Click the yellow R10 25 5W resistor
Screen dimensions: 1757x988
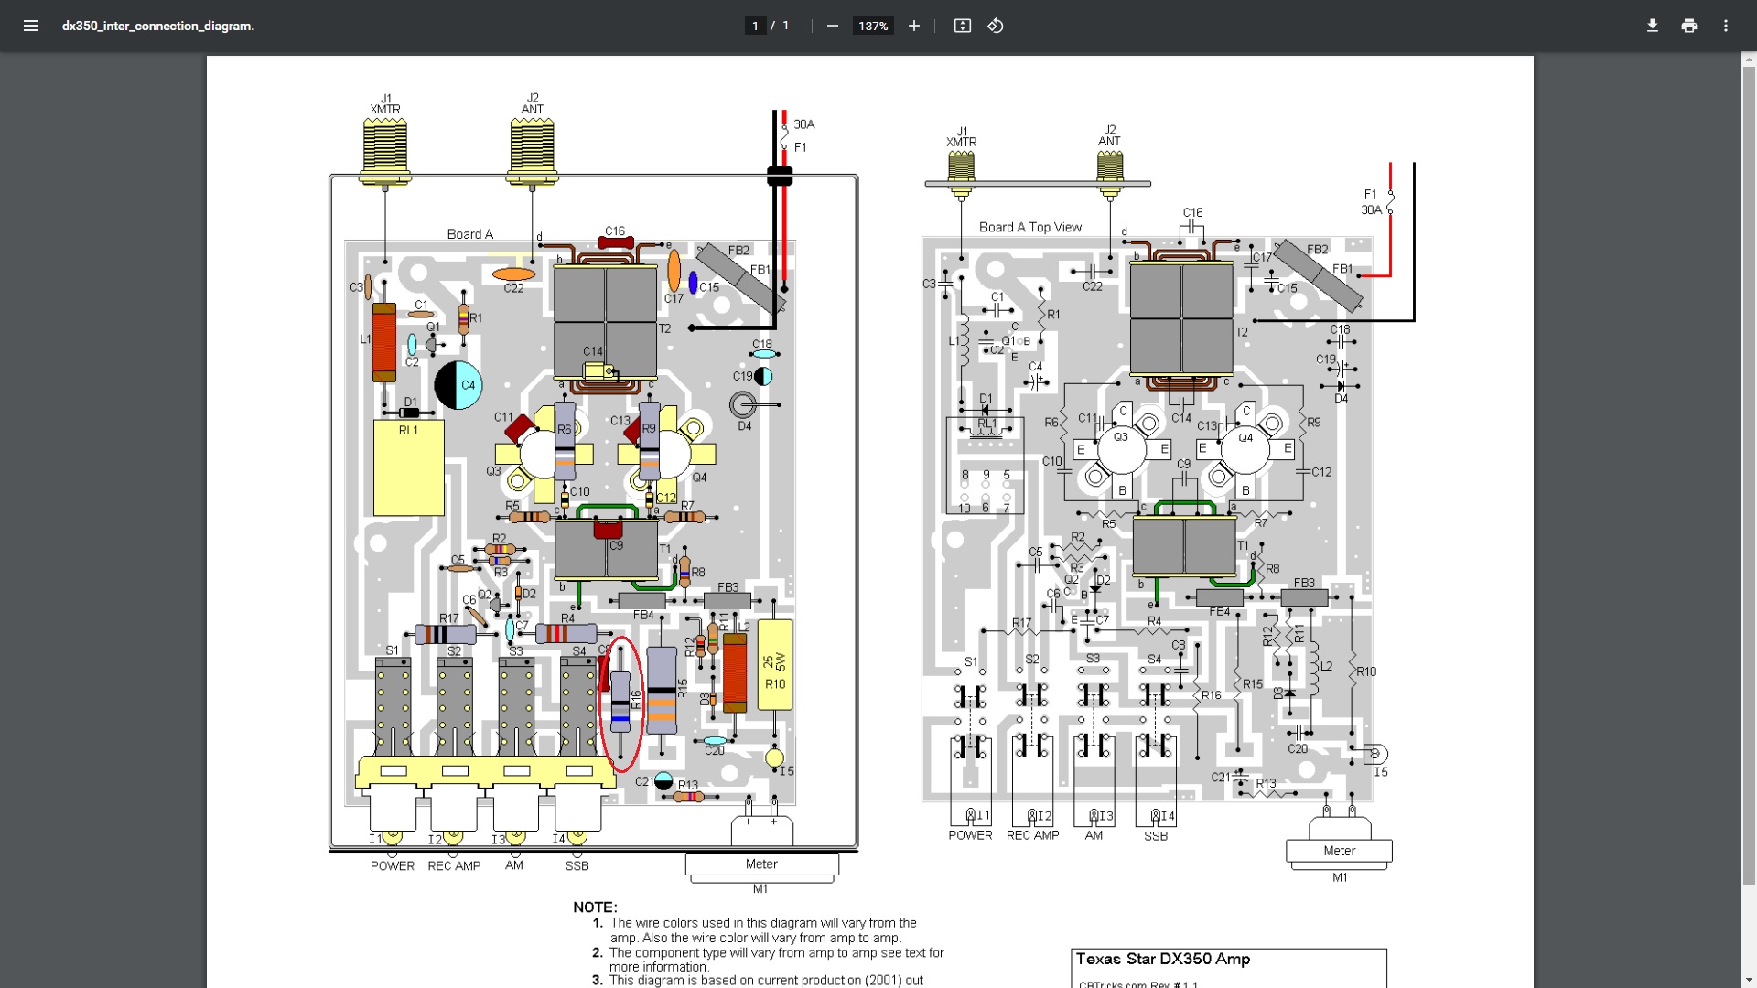point(774,666)
